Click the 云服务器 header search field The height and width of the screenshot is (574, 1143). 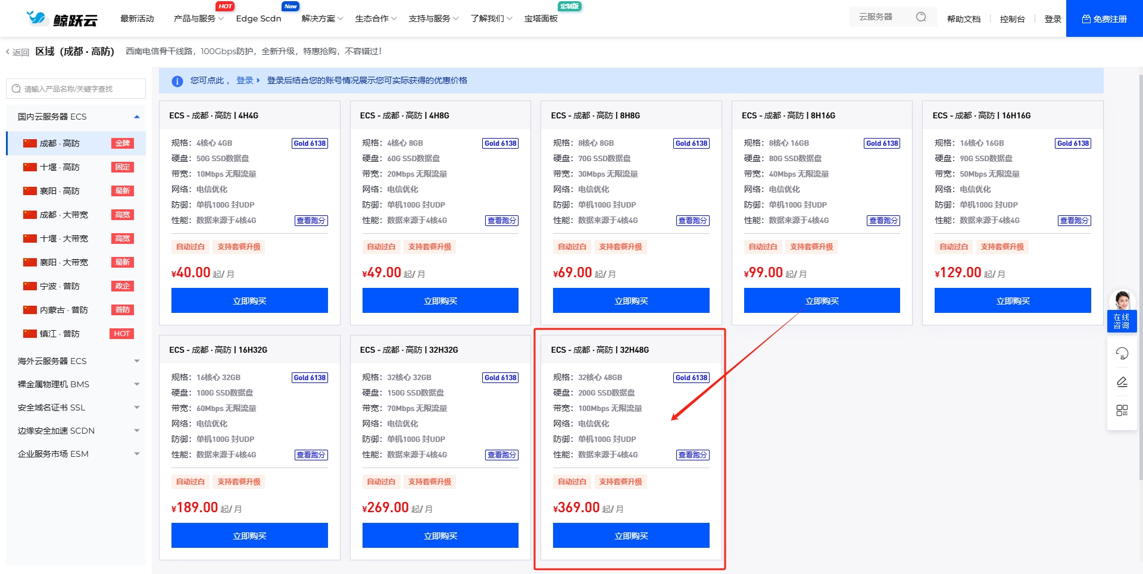pos(894,17)
